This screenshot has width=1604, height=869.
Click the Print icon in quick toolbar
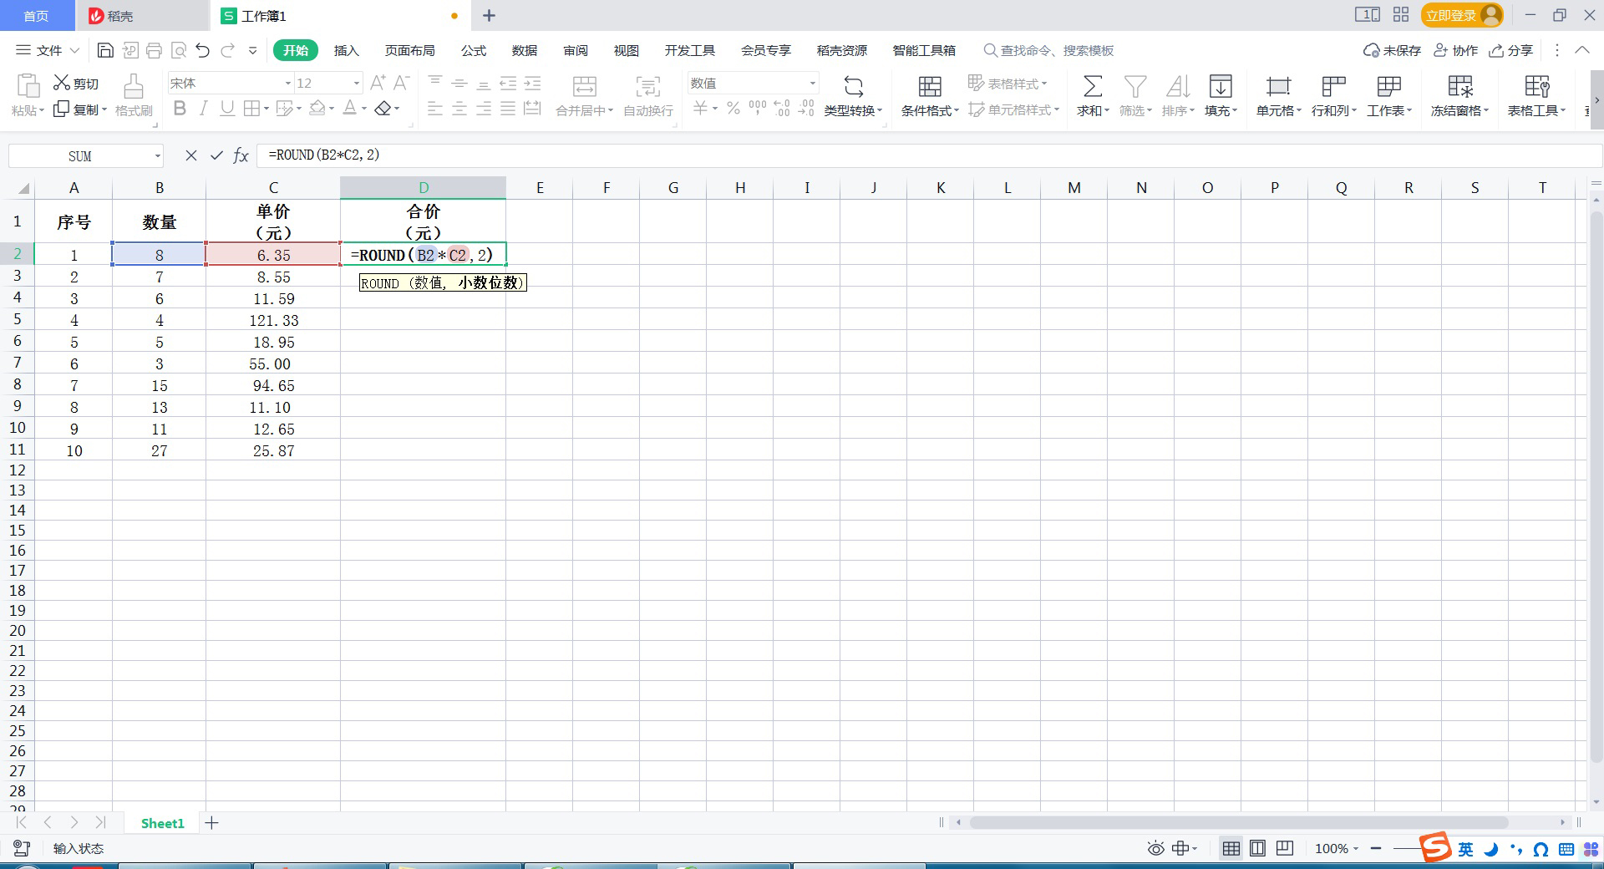point(154,50)
